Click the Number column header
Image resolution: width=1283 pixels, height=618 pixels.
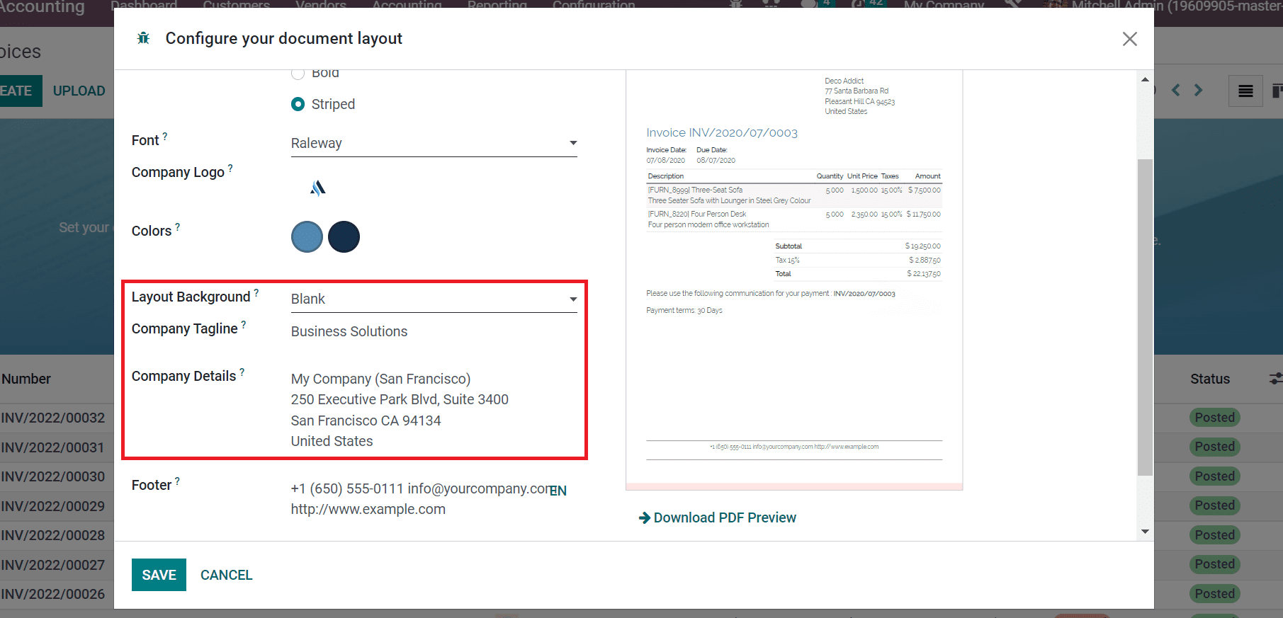coord(26,379)
